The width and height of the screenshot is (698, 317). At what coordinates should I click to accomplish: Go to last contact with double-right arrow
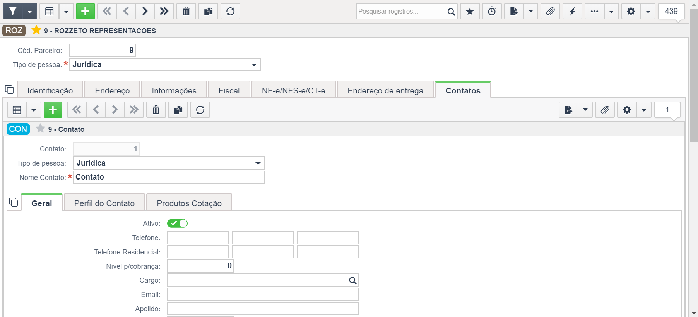click(134, 110)
